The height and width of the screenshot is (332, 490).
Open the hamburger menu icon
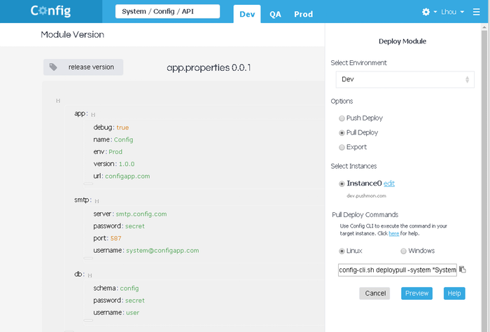click(x=476, y=12)
